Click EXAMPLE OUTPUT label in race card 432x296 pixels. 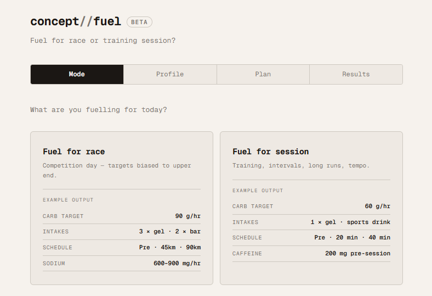pos(68,200)
